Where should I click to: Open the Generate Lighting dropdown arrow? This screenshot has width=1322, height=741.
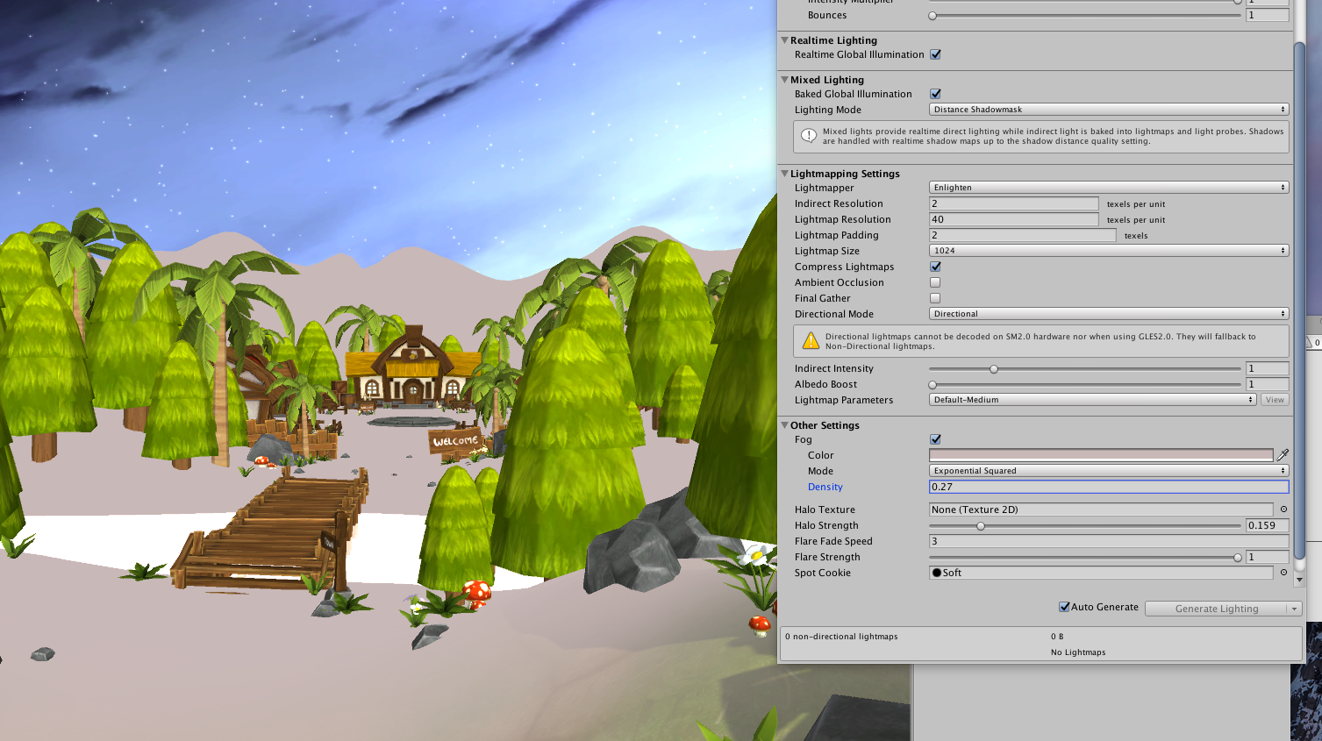1294,609
